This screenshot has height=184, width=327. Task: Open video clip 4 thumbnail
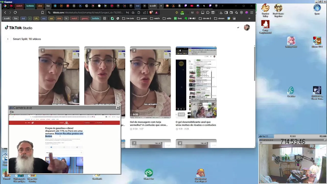tap(196, 82)
